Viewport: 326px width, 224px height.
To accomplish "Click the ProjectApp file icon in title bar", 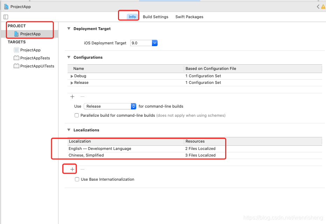I will tap(6, 7).
